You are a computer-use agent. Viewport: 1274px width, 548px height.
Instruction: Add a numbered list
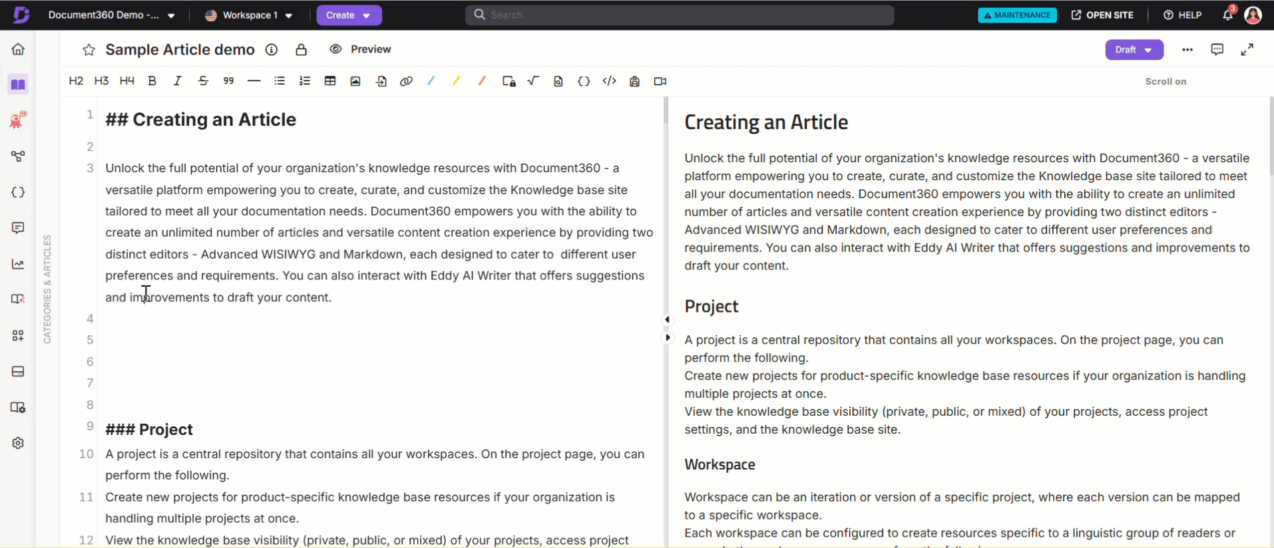pos(305,81)
